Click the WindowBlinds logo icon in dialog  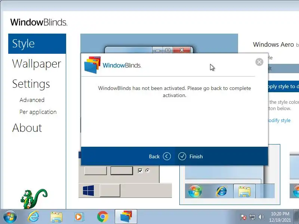click(x=92, y=65)
